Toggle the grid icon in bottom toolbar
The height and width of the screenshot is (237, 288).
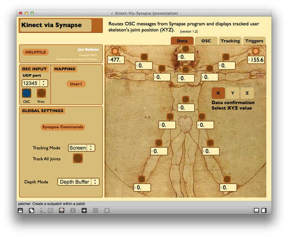tap(96, 211)
